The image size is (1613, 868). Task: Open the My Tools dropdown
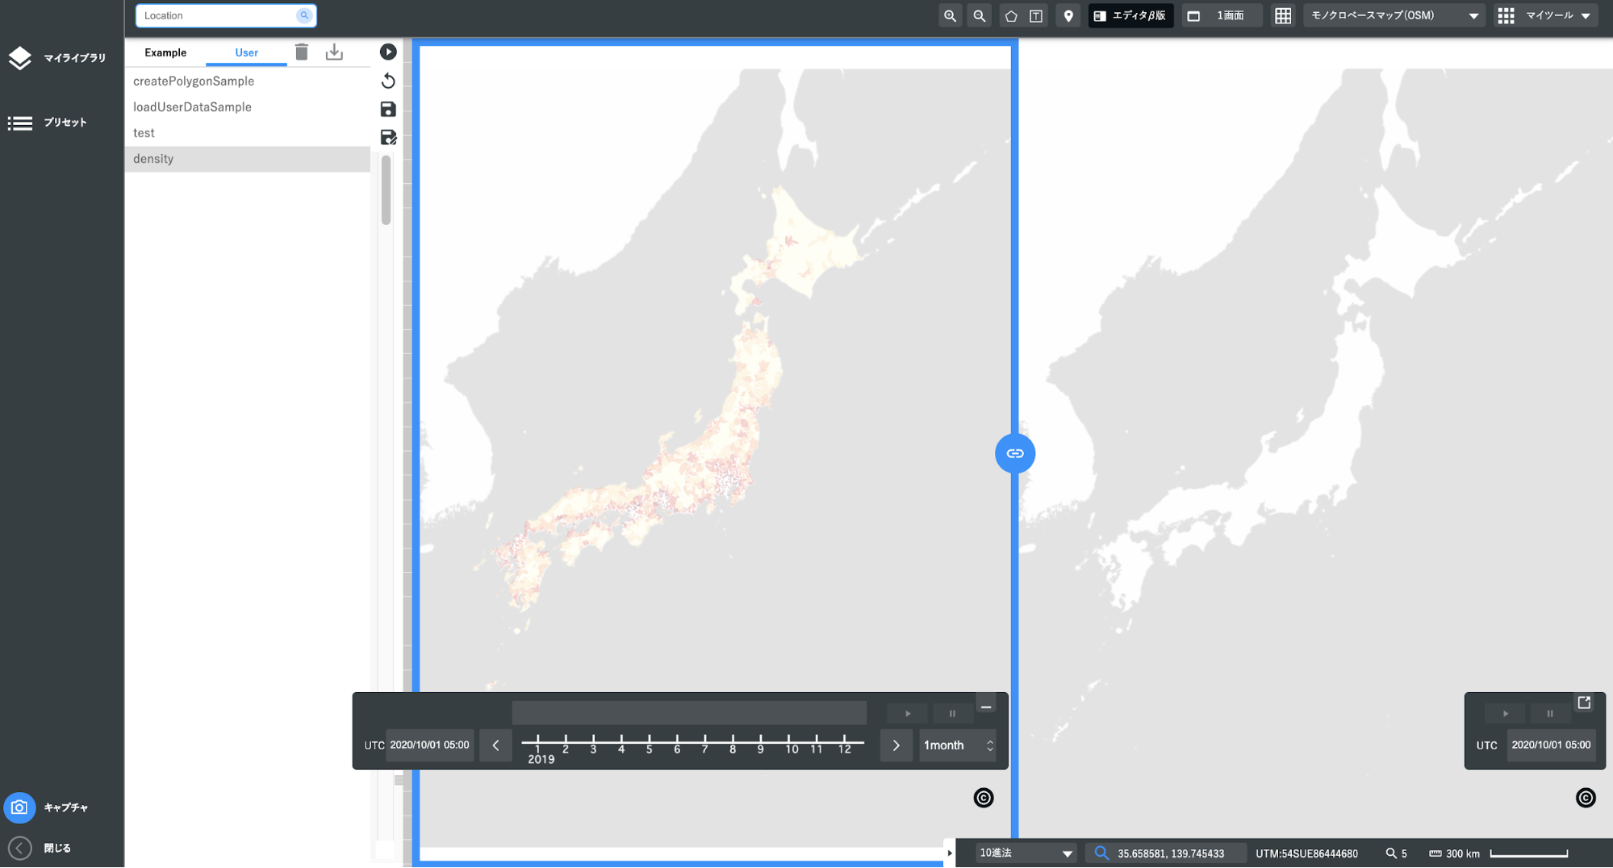[x=1545, y=16]
